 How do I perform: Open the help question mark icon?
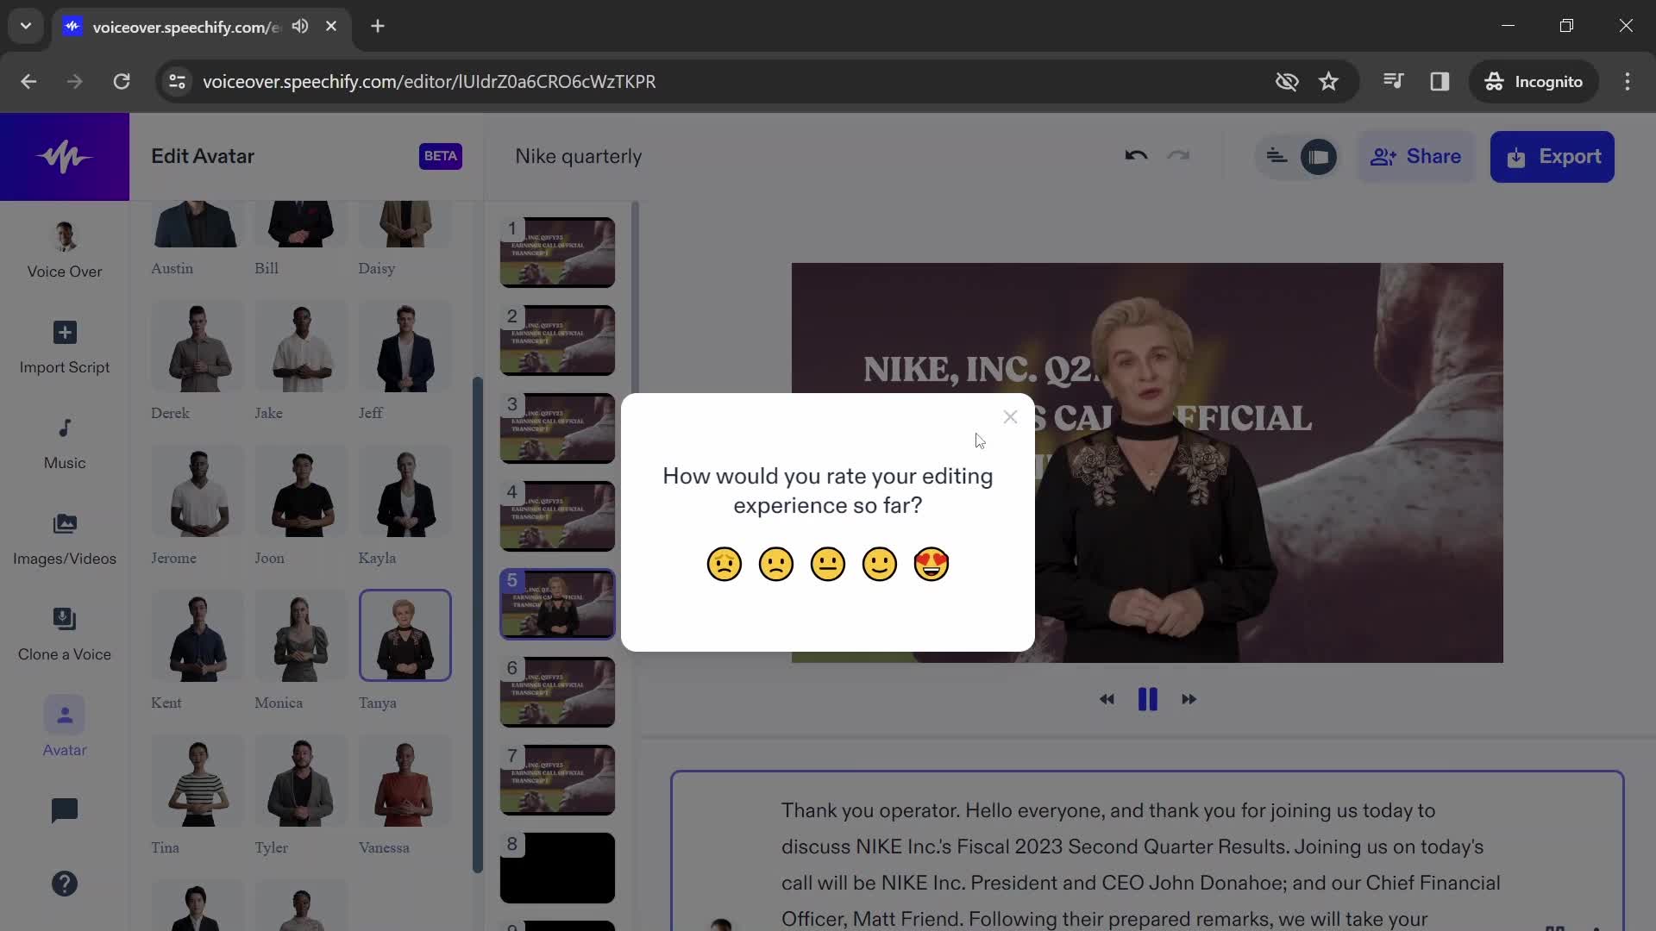[65, 884]
